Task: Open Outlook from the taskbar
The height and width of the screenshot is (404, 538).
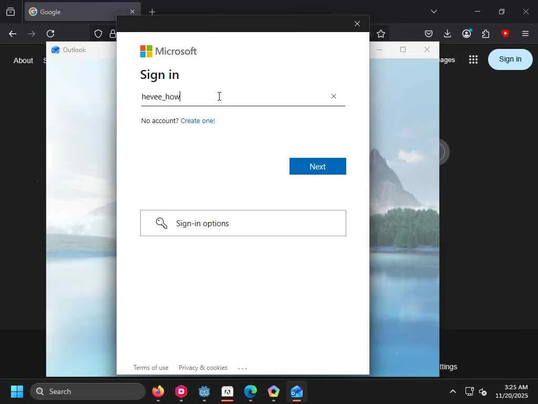Action: click(x=297, y=391)
